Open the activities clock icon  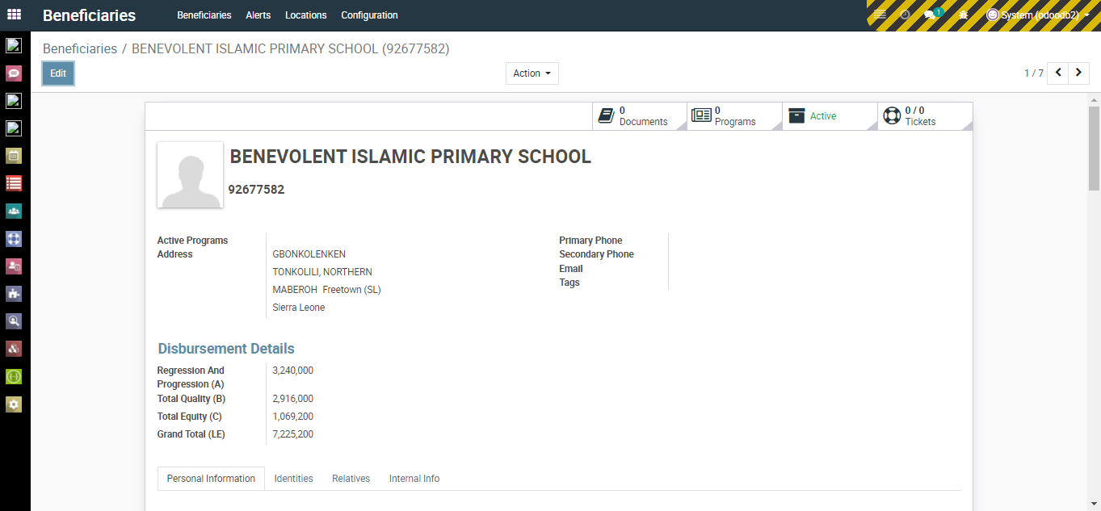(x=906, y=15)
